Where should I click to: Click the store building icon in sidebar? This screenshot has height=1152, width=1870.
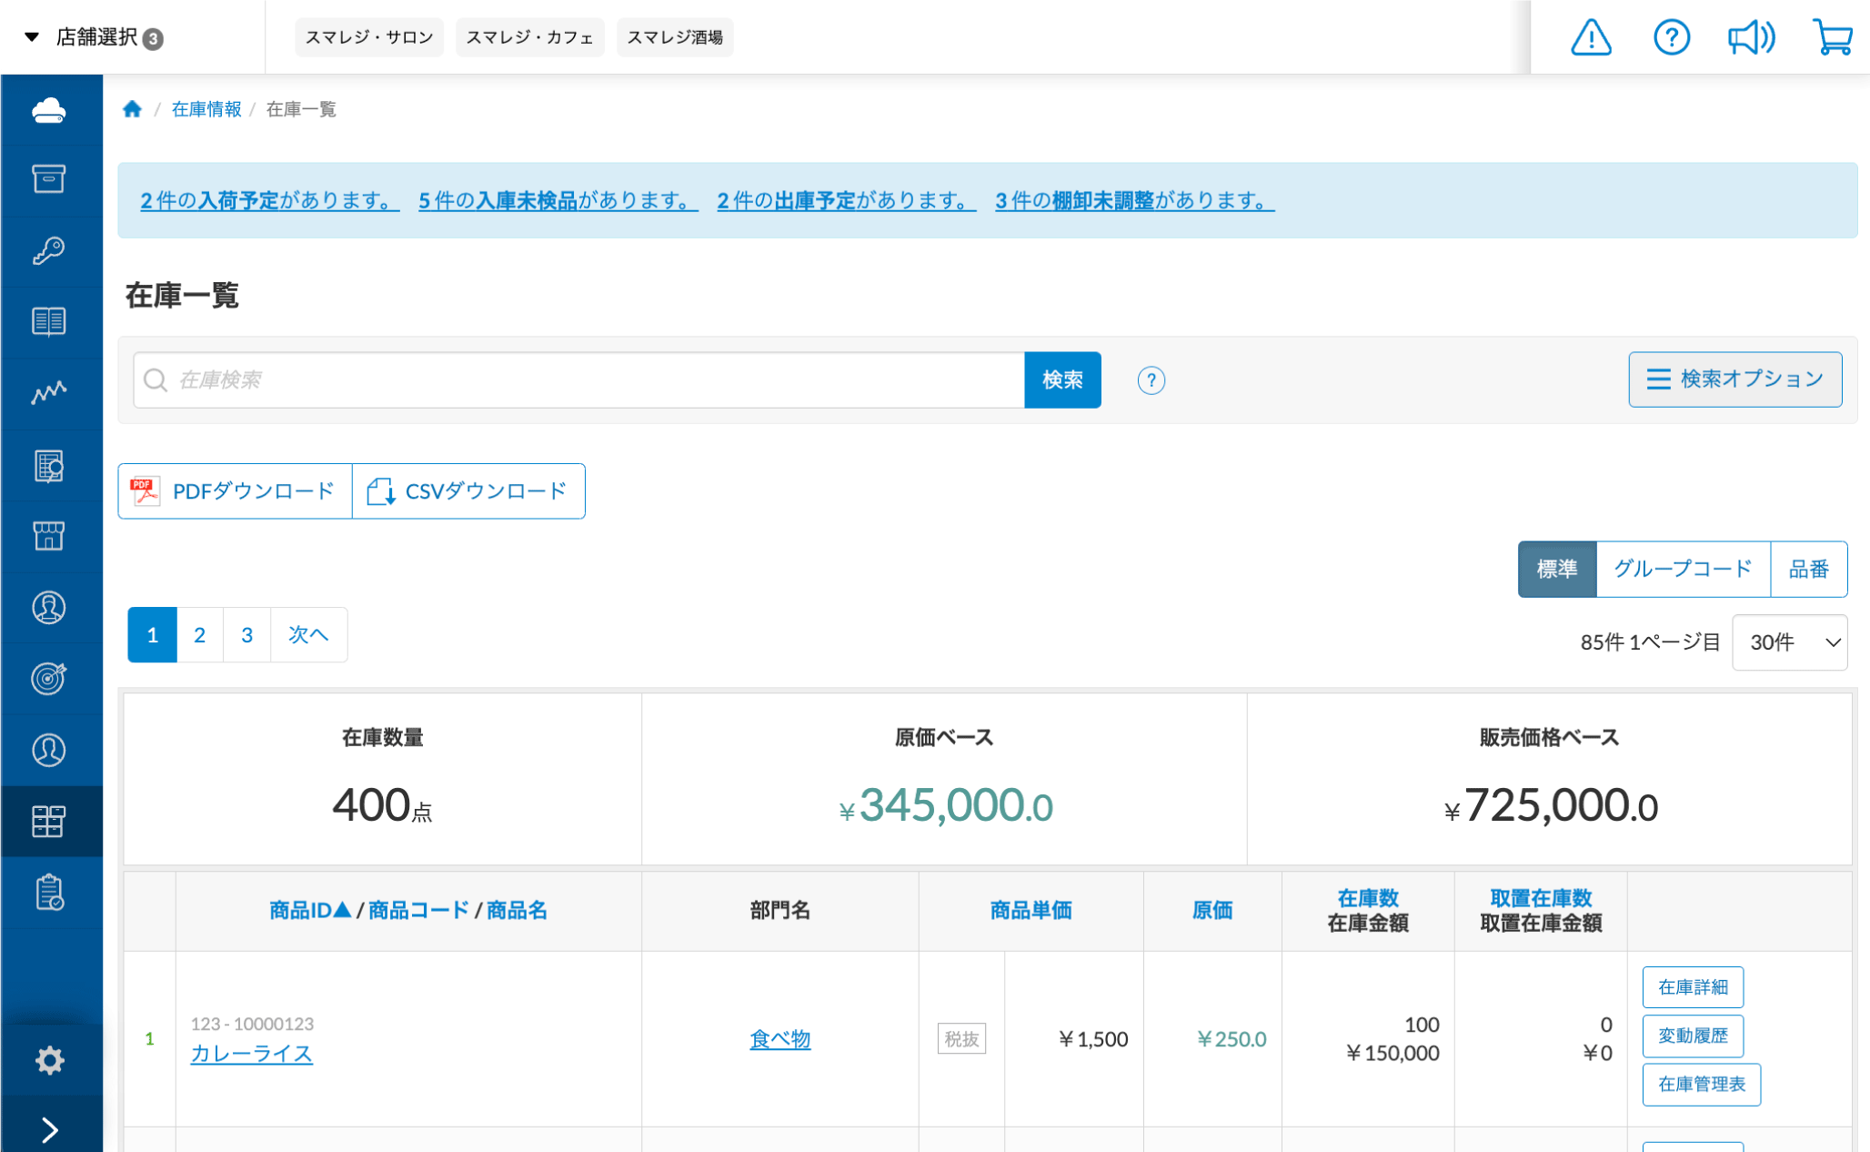pyautogui.click(x=49, y=536)
